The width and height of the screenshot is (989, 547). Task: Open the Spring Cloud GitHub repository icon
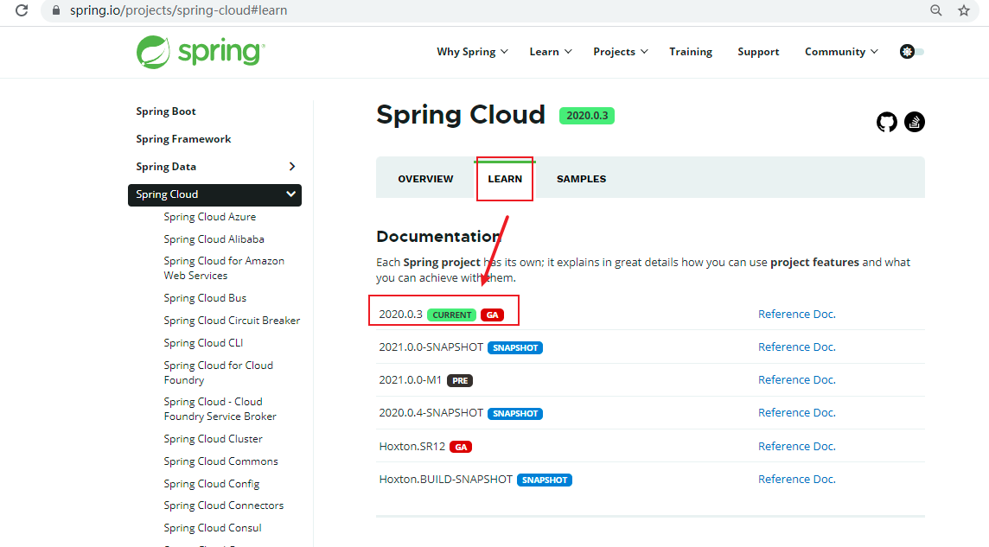(887, 122)
